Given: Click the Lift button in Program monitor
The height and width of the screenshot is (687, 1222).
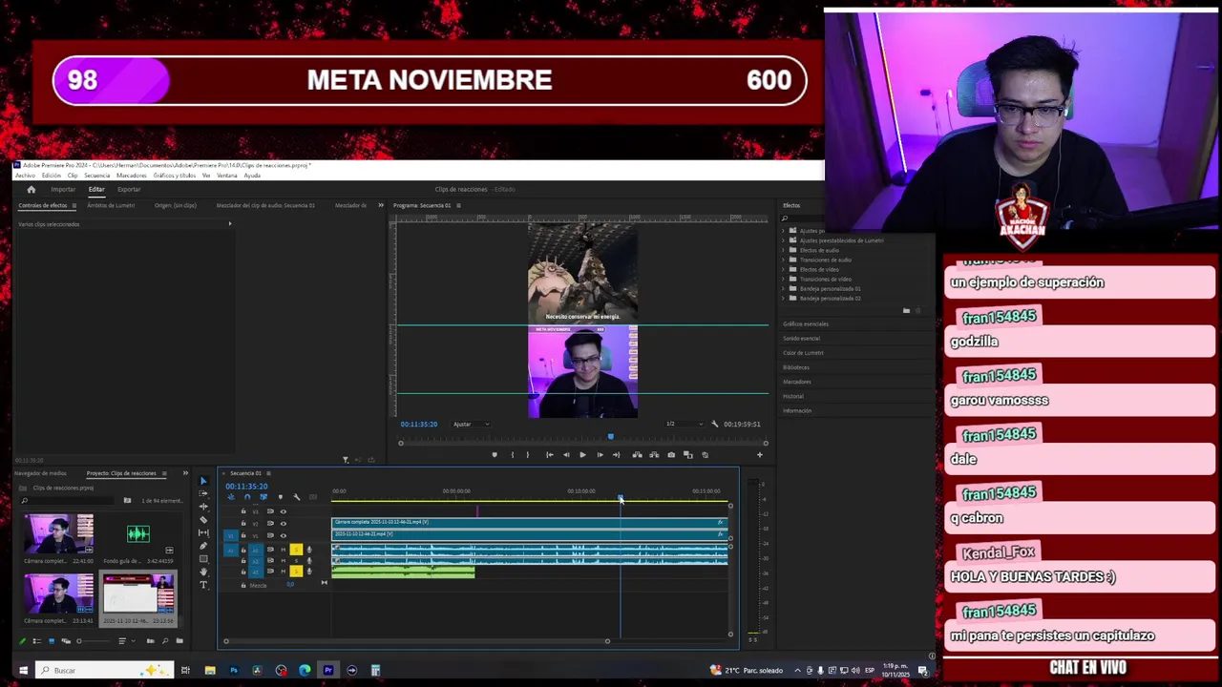Looking at the screenshot, I should coord(637,455).
